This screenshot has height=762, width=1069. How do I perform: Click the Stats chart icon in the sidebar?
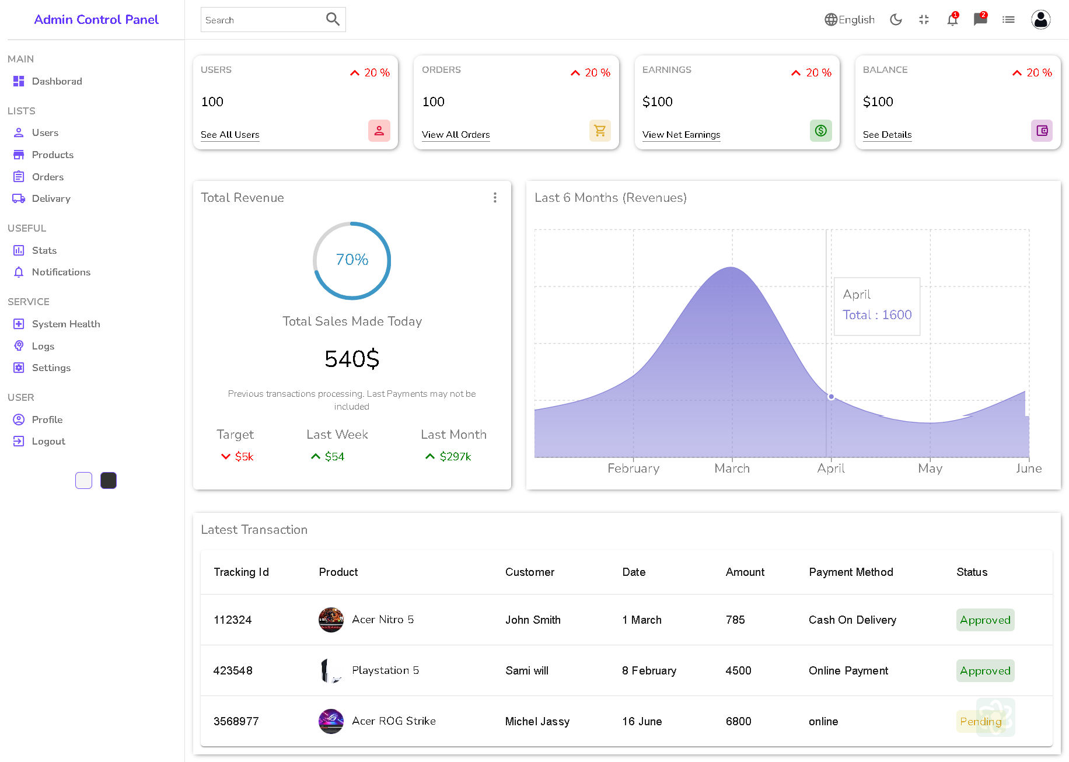19,250
